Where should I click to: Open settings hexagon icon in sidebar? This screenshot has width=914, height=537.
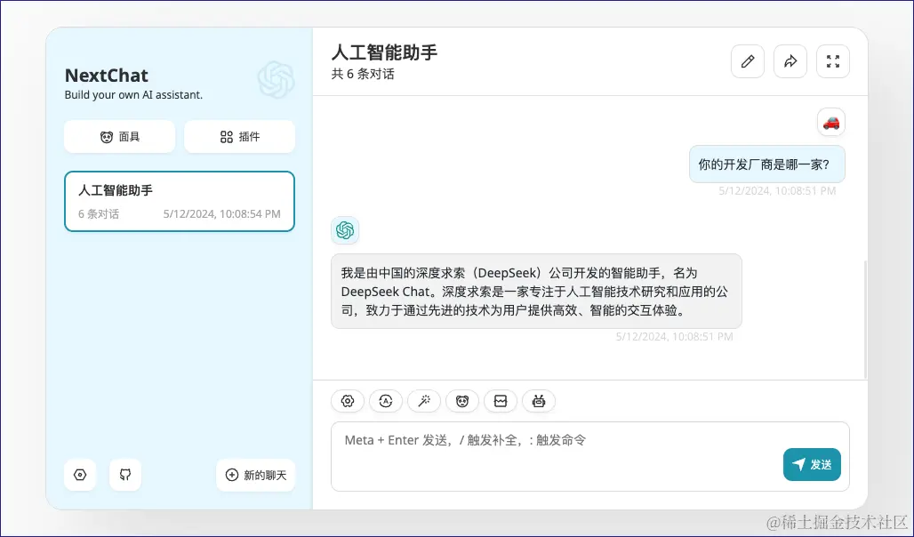(80, 475)
